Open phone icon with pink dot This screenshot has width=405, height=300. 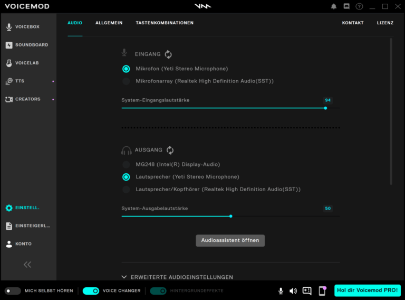(322, 291)
